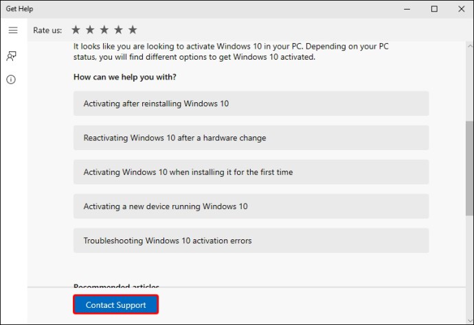The height and width of the screenshot is (325, 474).
Task: Minimize the Get Help window
Action: click(x=407, y=9)
